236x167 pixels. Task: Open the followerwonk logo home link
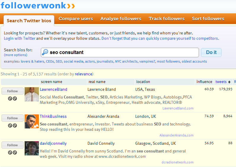[x=38, y=6]
